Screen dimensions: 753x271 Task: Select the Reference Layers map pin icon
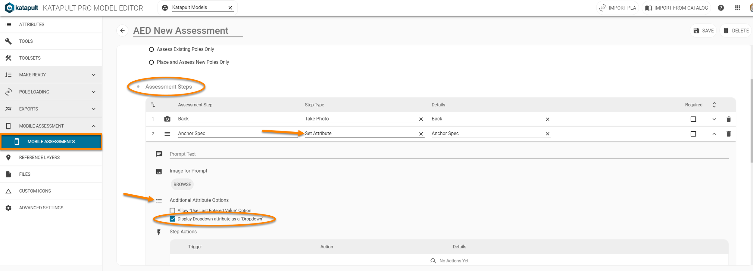tap(8, 157)
